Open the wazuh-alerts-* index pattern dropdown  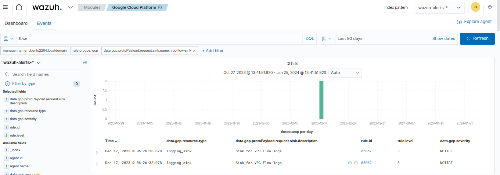pos(439,7)
